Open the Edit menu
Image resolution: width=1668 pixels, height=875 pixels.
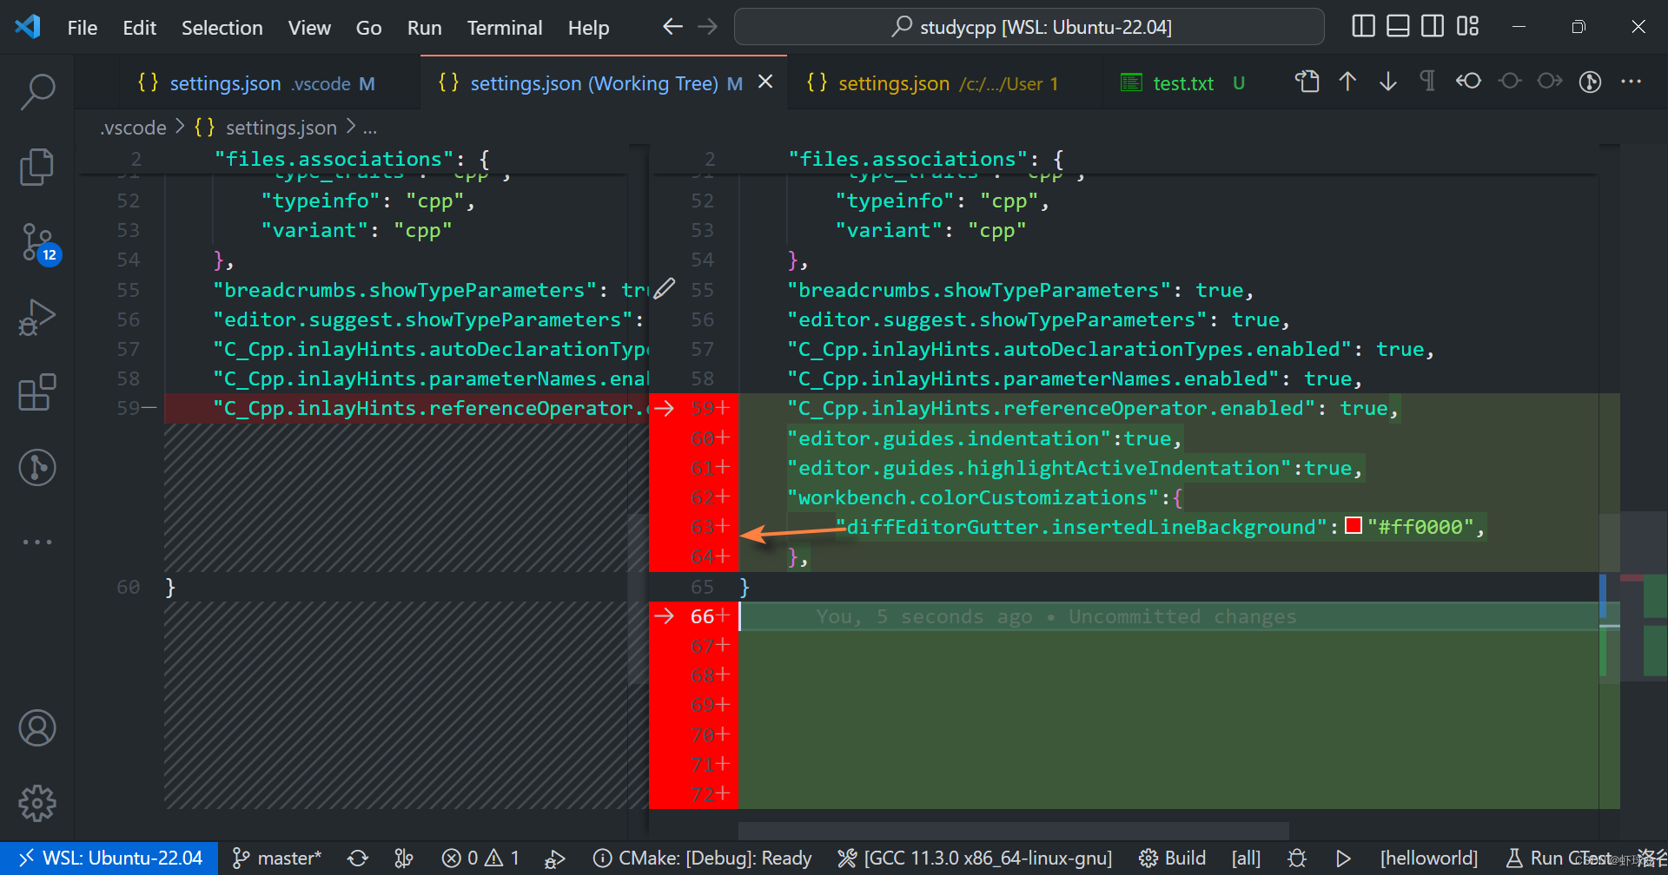click(x=139, y=28)
